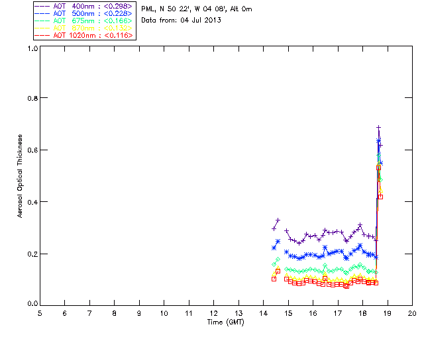The height and width of the screenshot is (339, 424).
Task: Click the x-axis tick label 8
Action: click(115, 313)
